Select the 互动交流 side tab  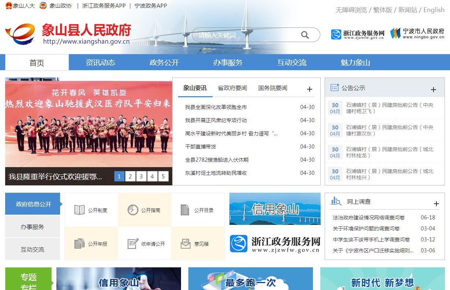click(x=33, y=249)
